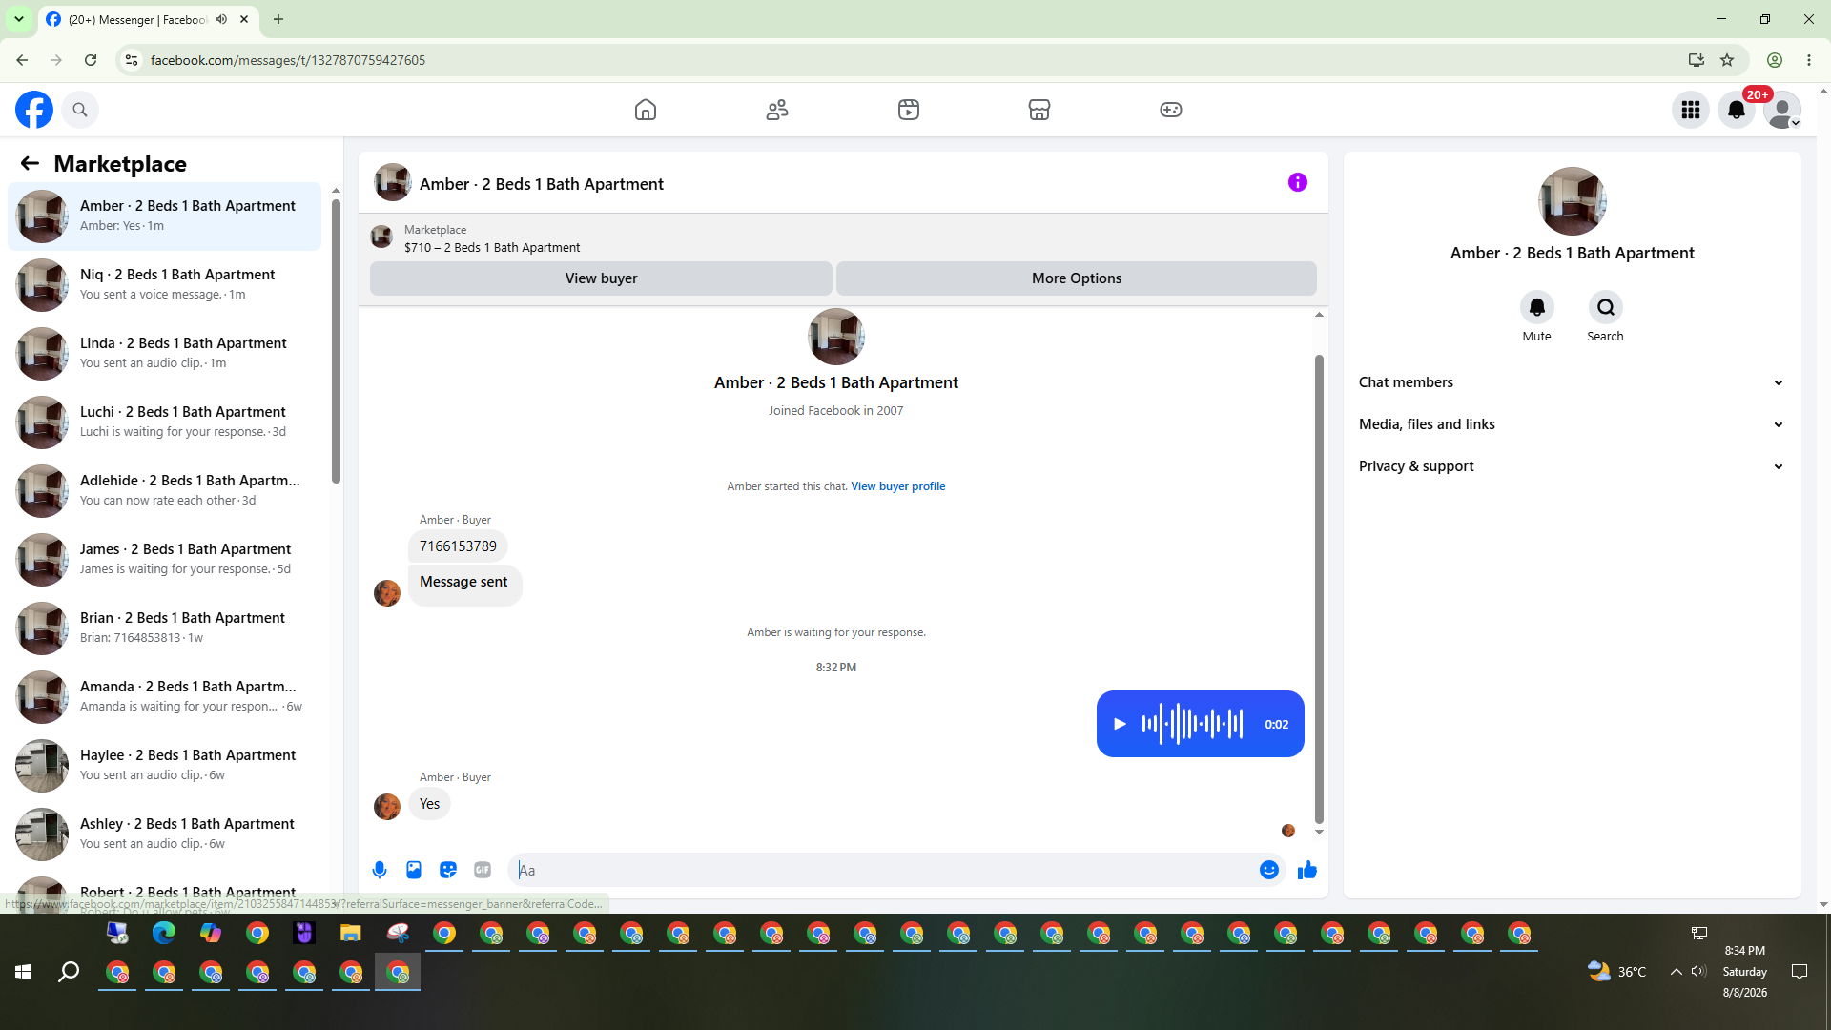This screenshot has height=1030, width=1831.
Task: Open the Facebook menu grid icon
Action: (1691, 110)
